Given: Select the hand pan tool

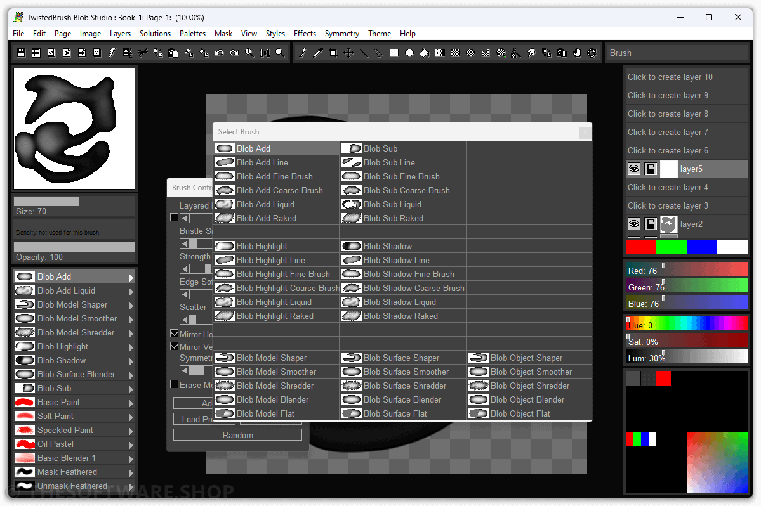Looking at the screenshot, I should pos(577,53).
